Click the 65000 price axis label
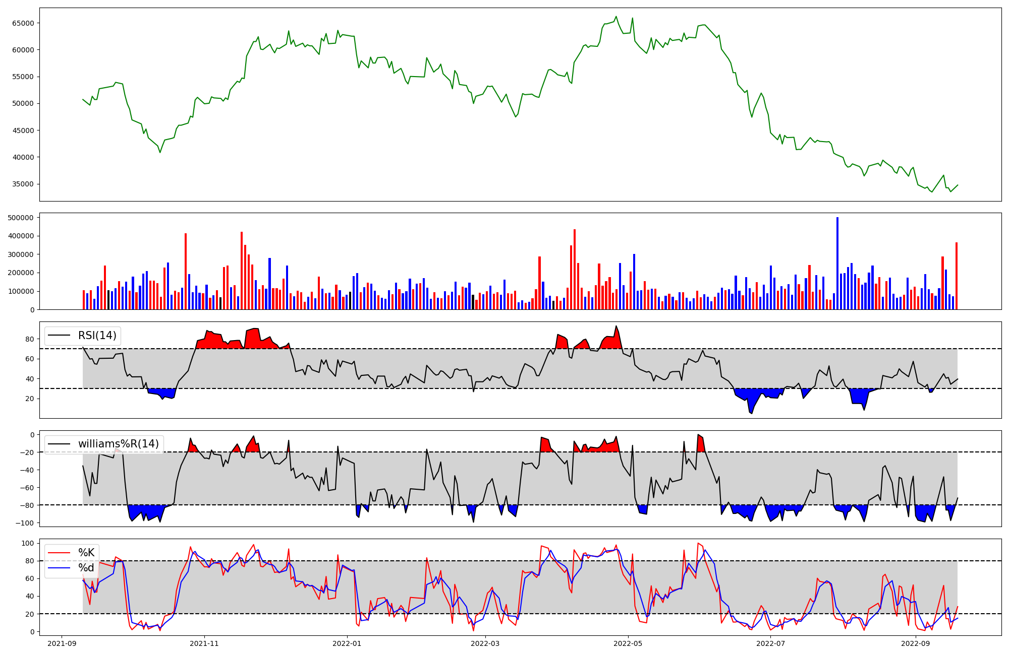Image resolution: width=1009 pixels, height=655 pixels. 23,23
